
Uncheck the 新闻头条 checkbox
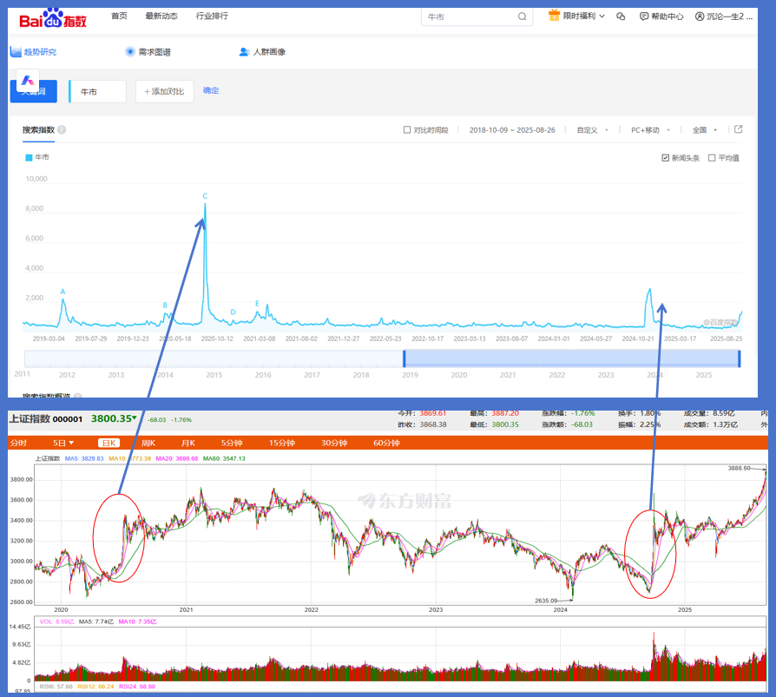point(665,158)
